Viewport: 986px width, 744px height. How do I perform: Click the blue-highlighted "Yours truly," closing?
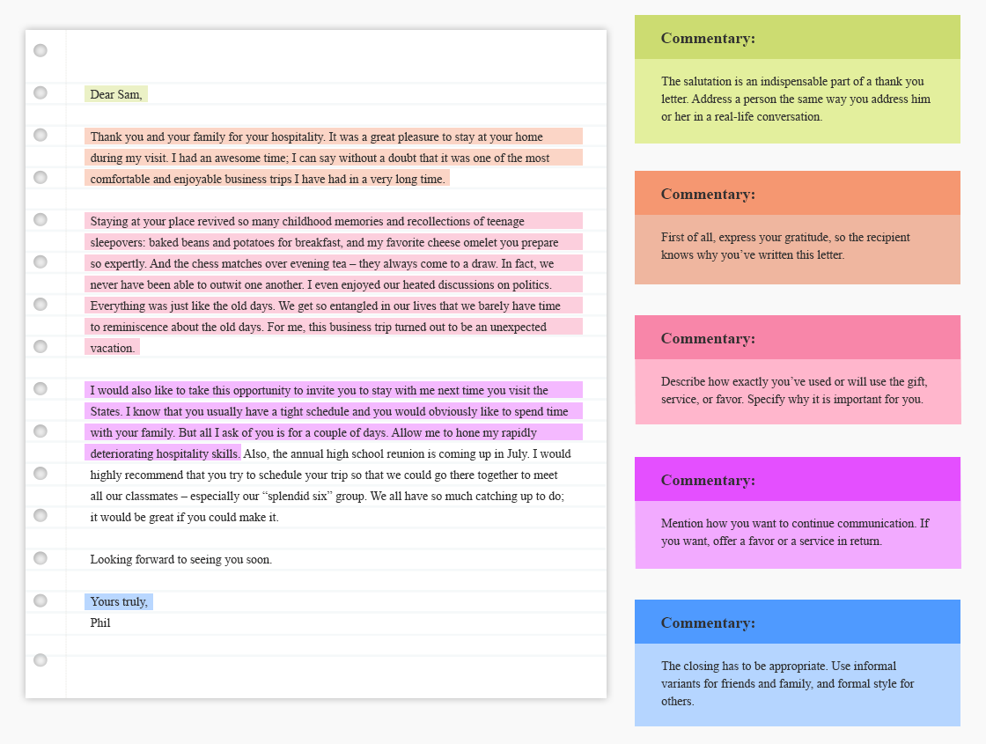click(x=118, y=601)
